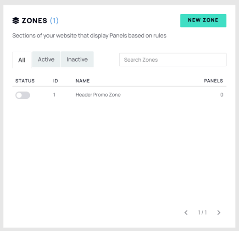Click the NEW ZONE button

tap(203, 21)
